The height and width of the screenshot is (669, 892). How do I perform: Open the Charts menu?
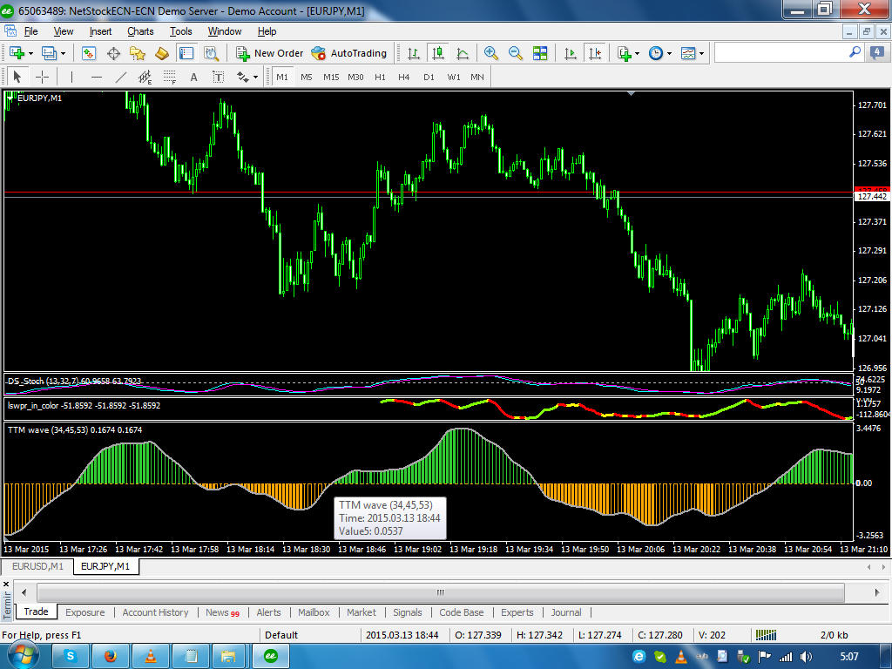[139, 31]
